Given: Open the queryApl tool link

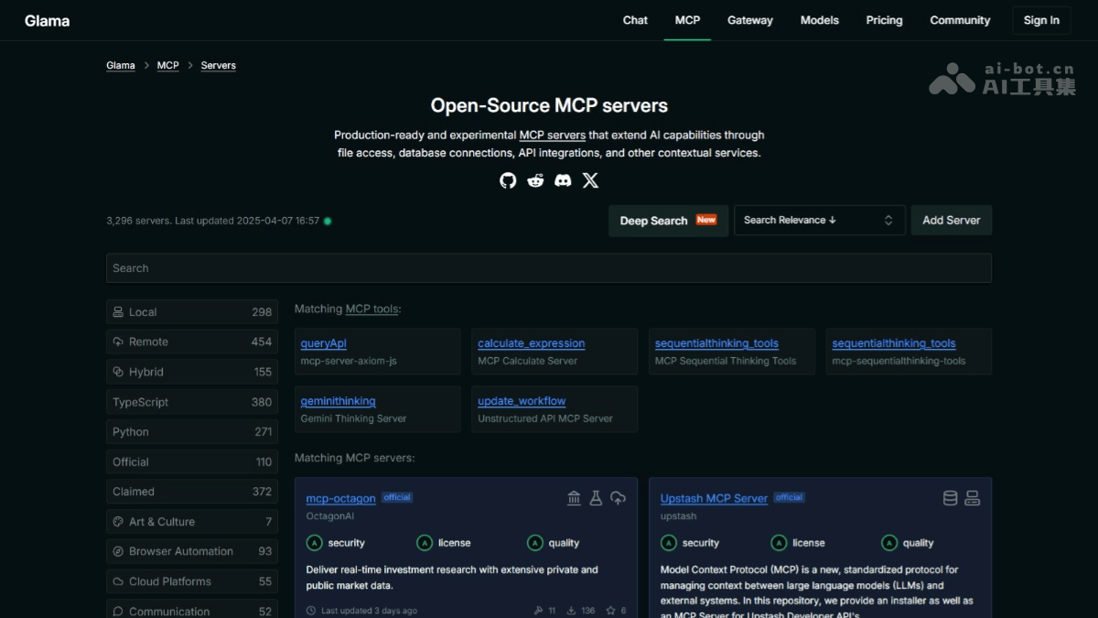Looking at the screenshot, I should pyautogui.click(x=323, y=342).
